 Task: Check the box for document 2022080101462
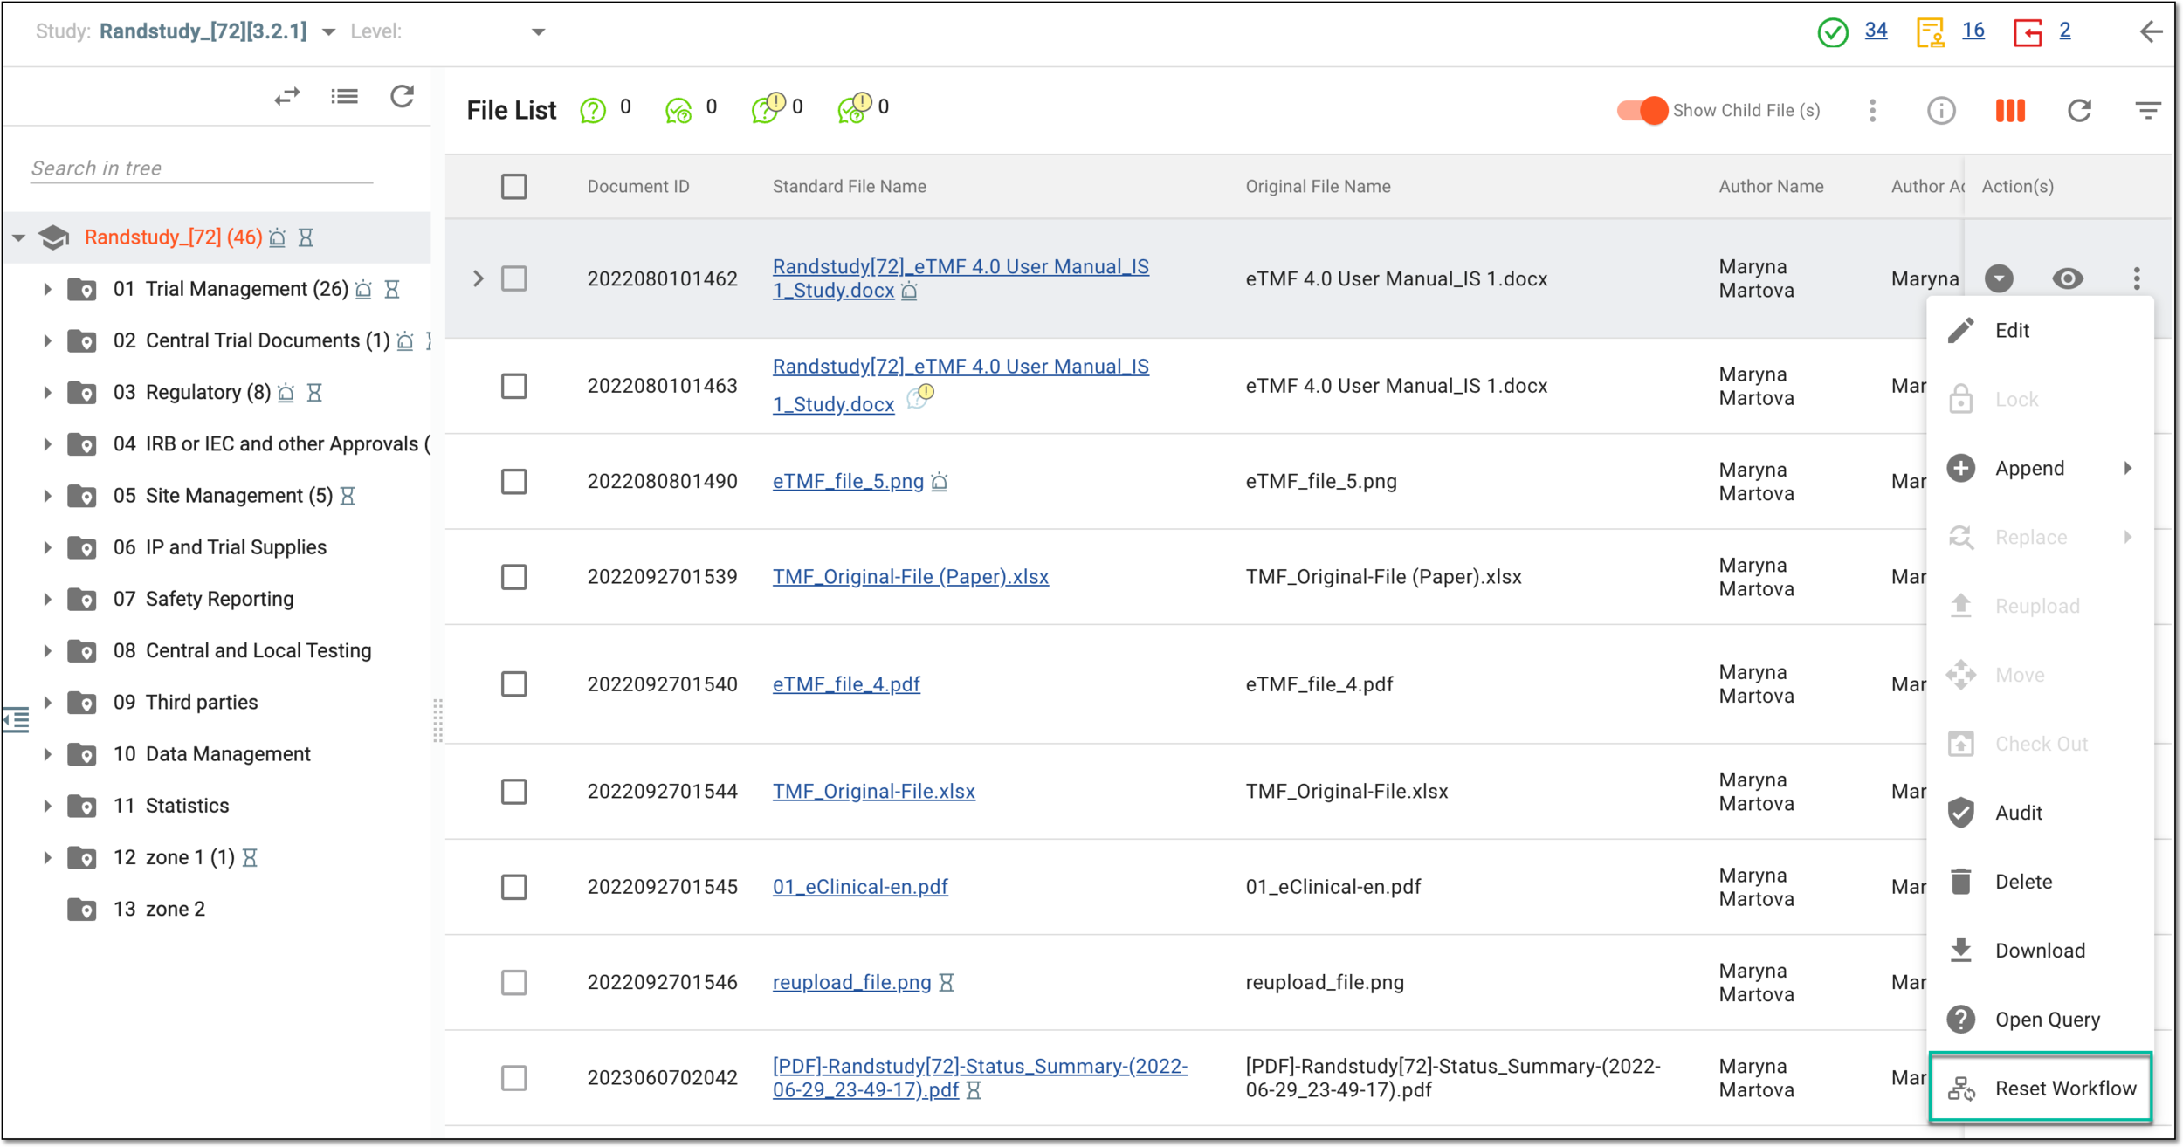pyautogui.click(x=514, y=278)
